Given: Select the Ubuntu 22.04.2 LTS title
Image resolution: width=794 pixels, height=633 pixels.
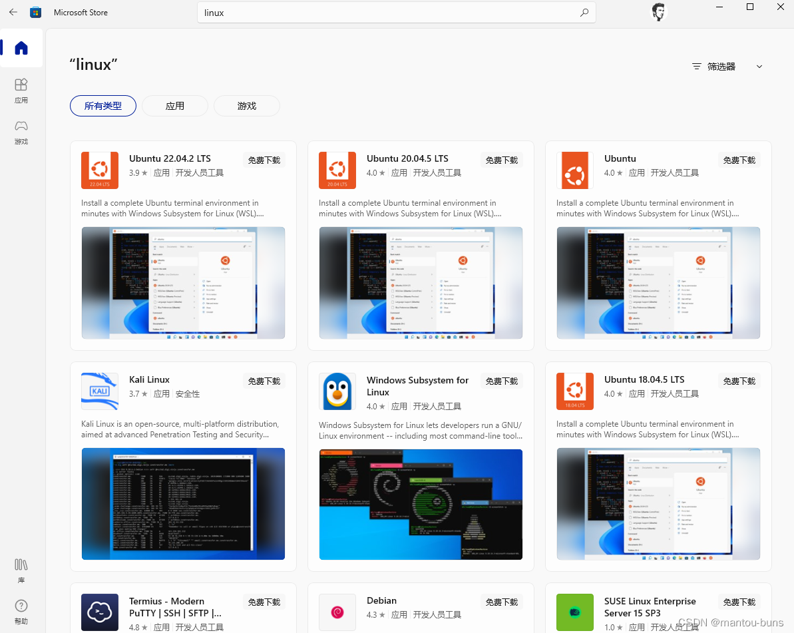Looking at the screenshot, I should point(170,158).
